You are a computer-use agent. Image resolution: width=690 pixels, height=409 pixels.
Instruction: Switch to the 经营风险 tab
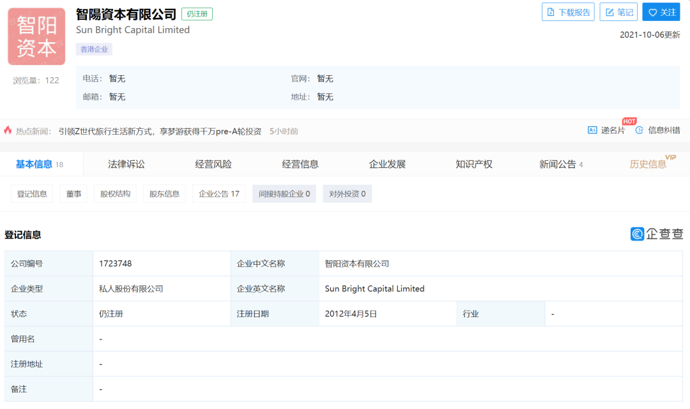point(213,165)
